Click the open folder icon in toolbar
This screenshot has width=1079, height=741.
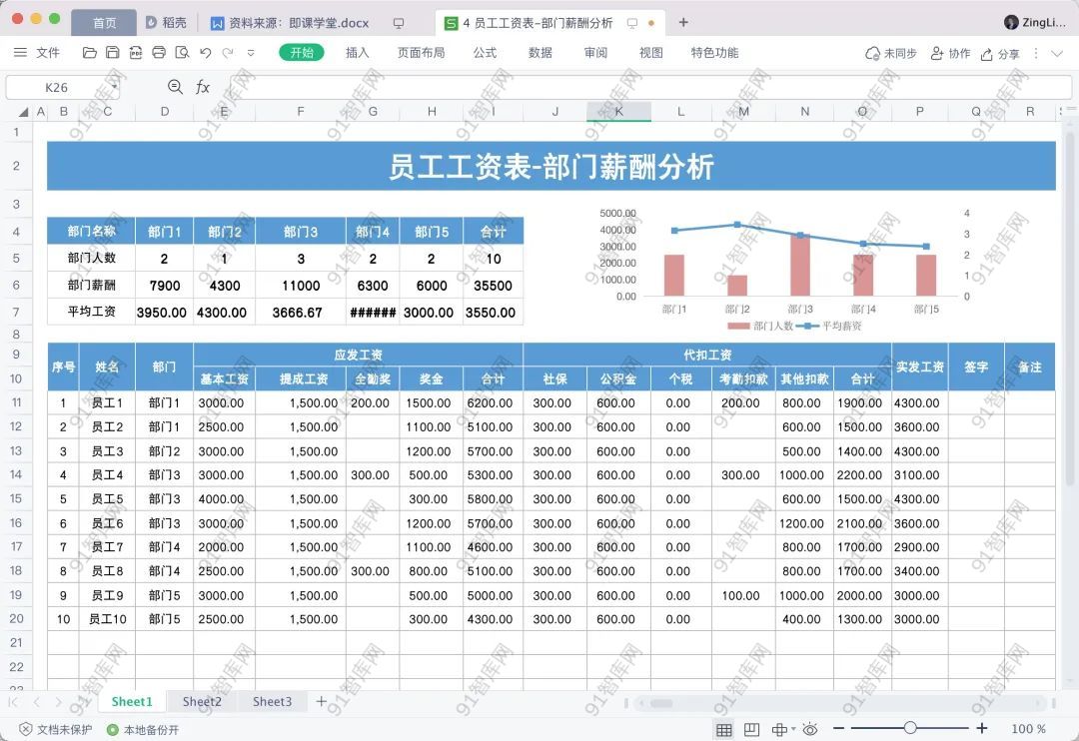pos(90,53)
